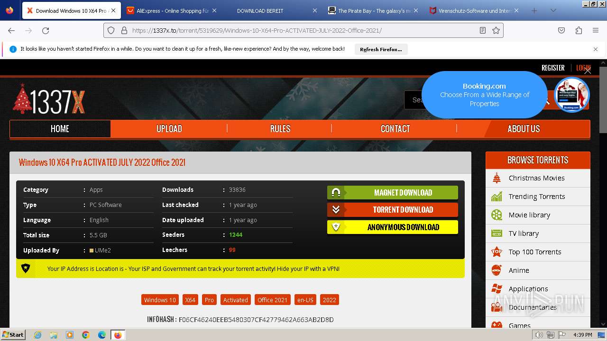Expand the list all tabs chevron
Viewport: 607px width, 341px height.
[553, 10]
